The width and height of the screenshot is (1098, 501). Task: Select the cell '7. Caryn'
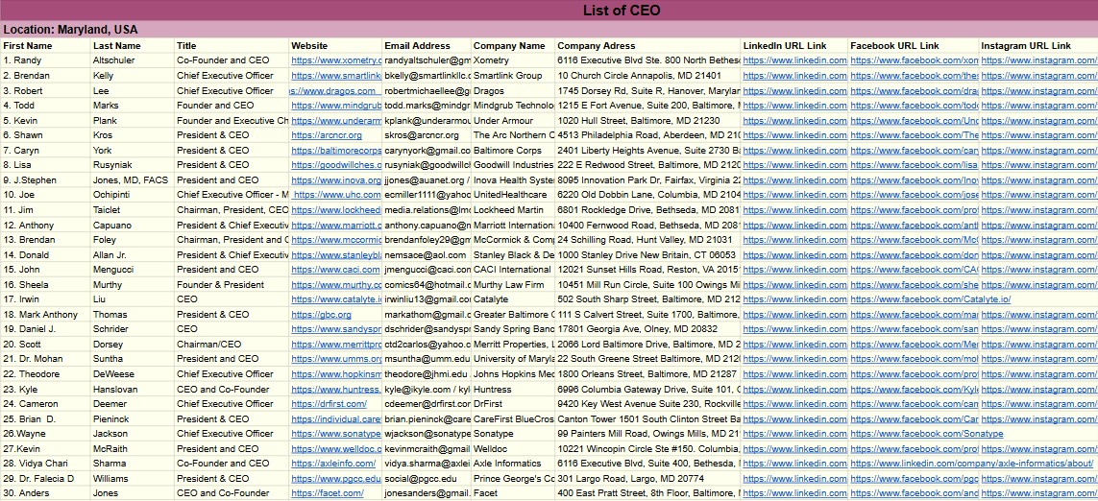[45, 150]
